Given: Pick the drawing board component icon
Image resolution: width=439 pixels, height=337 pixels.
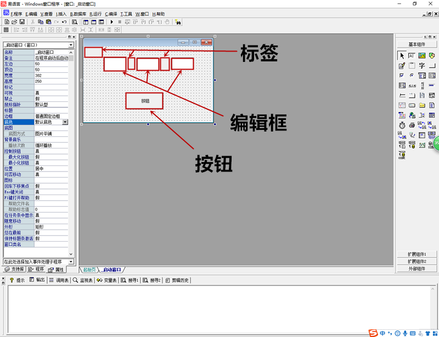Looking at the screenshot, I should click(x=402, y=66).
